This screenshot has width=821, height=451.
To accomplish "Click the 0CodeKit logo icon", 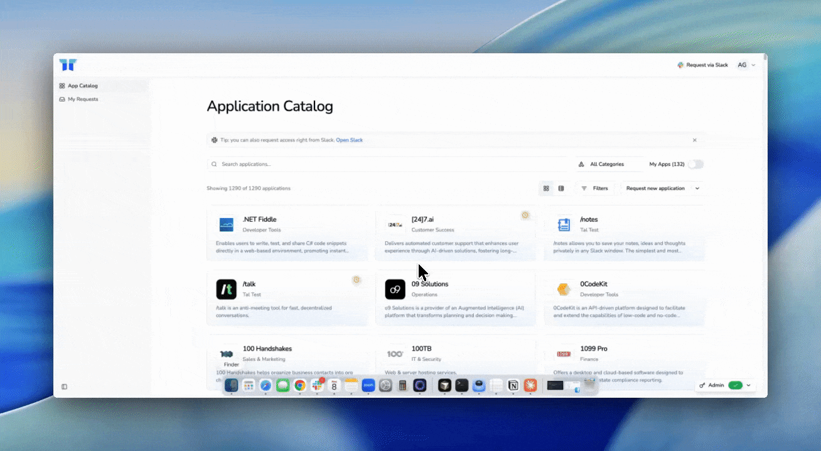I will (x=564, y=289).
